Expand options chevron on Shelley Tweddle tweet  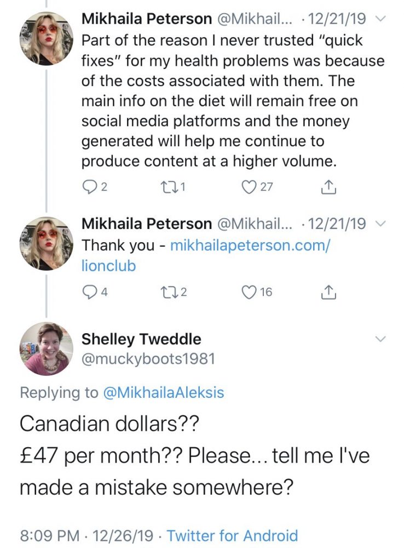point(380,339)
